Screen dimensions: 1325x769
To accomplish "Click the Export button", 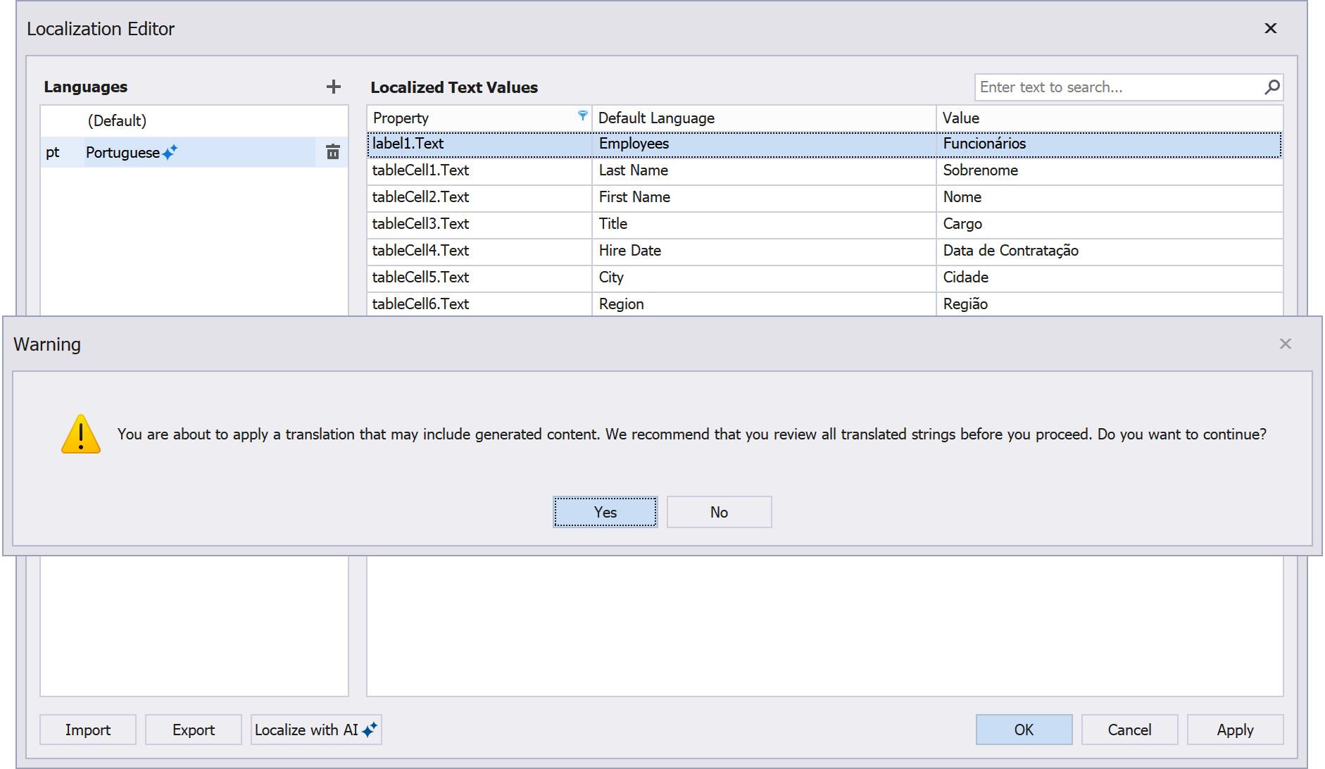I will (194, 730).
